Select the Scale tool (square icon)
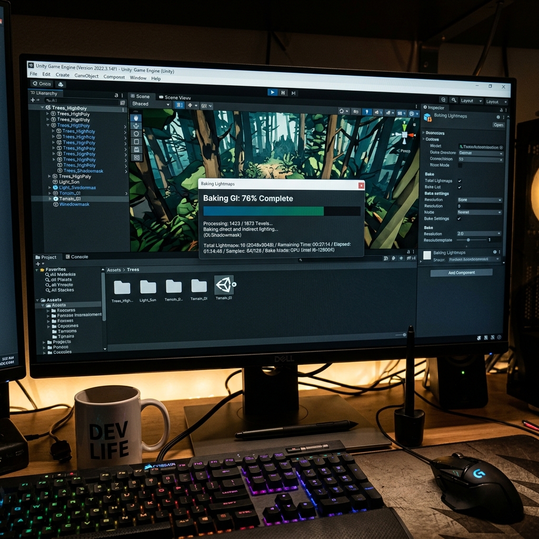 136,142
